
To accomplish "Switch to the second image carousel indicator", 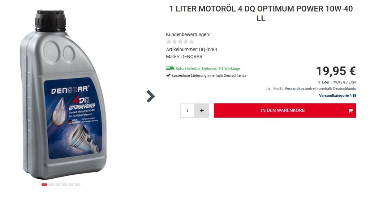I will pyautogui.click(x=51, y=184).
